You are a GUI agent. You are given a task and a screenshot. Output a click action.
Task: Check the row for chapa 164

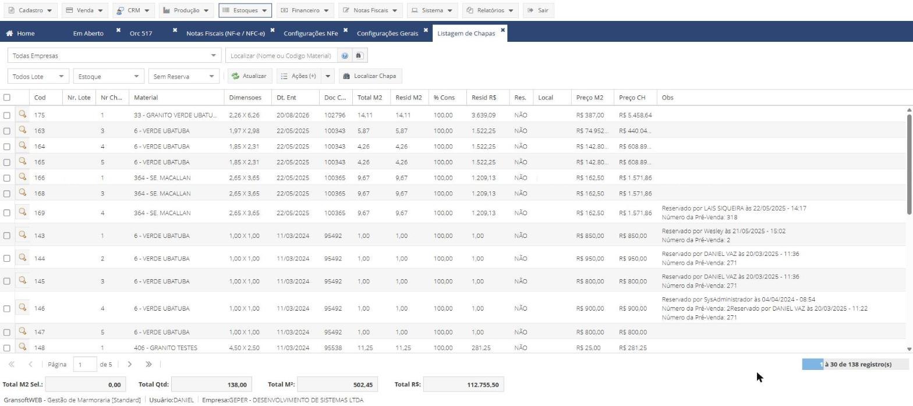[x=7, y=147]
